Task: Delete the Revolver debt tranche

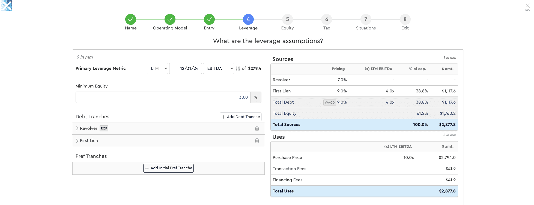Action: (257, 128)
